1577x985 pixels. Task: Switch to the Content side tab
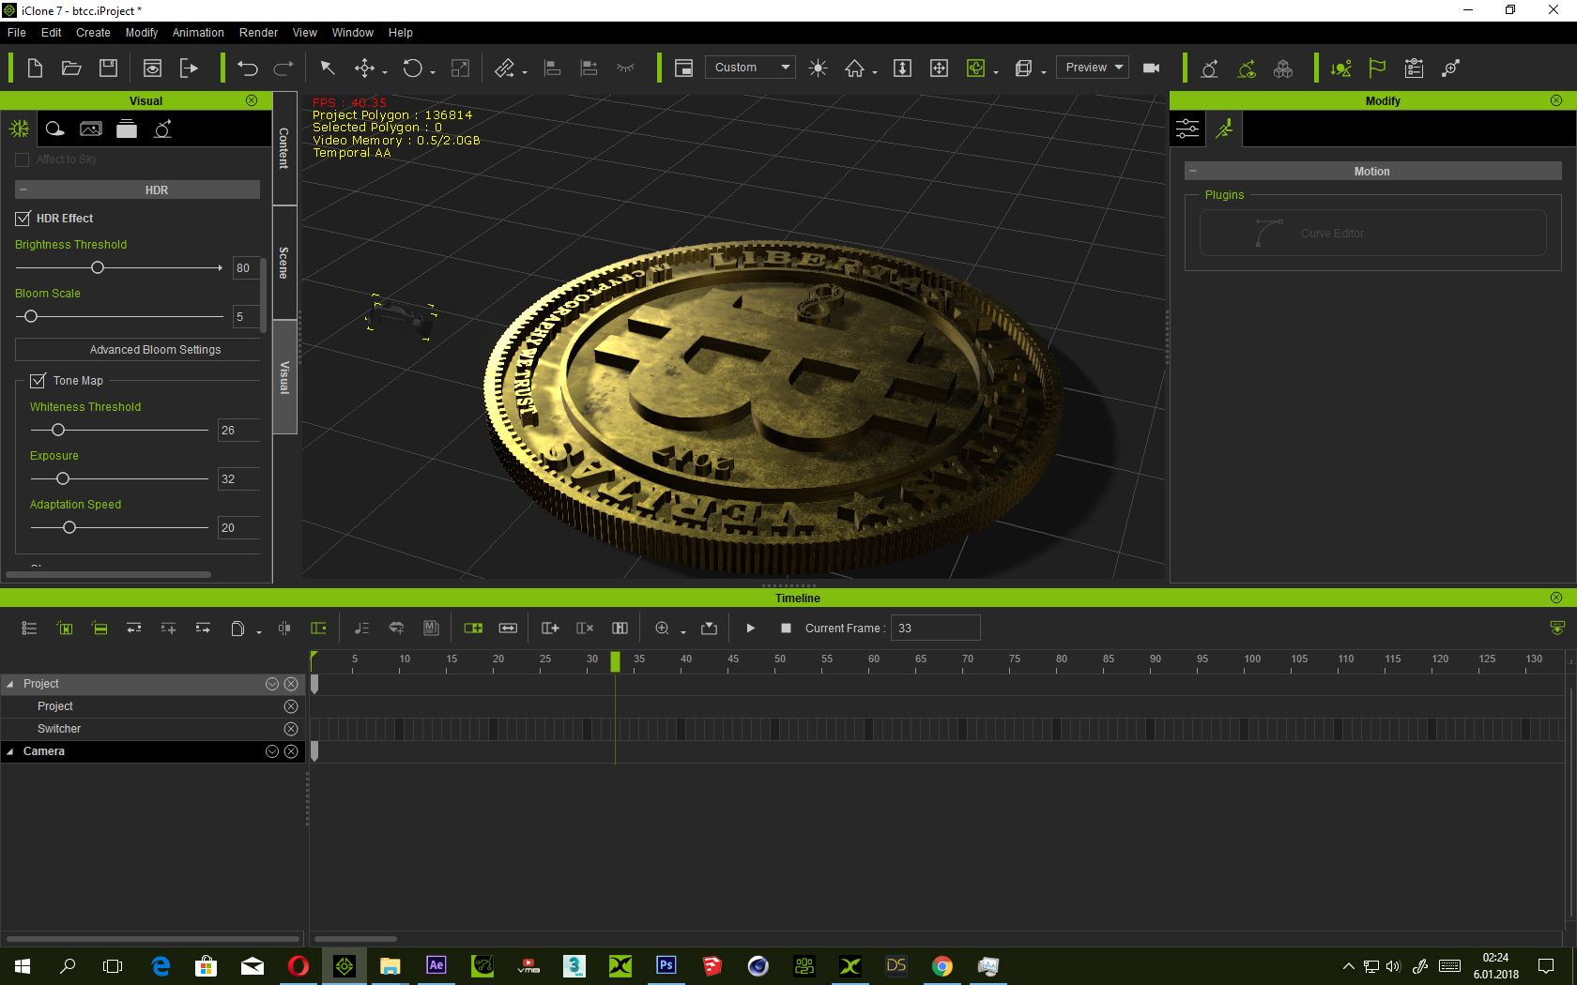[x=284, y=148]
